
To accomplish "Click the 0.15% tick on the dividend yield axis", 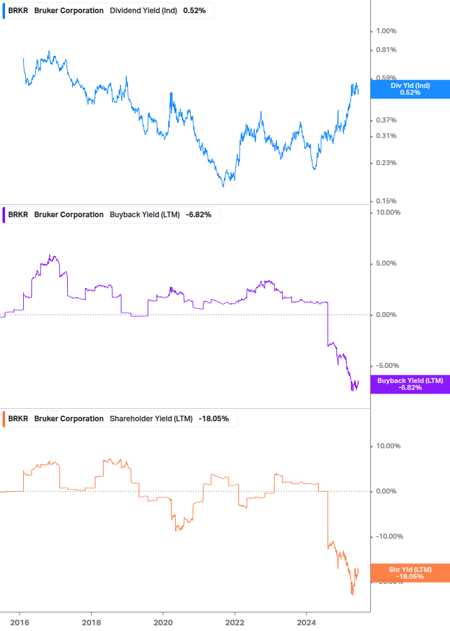I will (386, 201).
